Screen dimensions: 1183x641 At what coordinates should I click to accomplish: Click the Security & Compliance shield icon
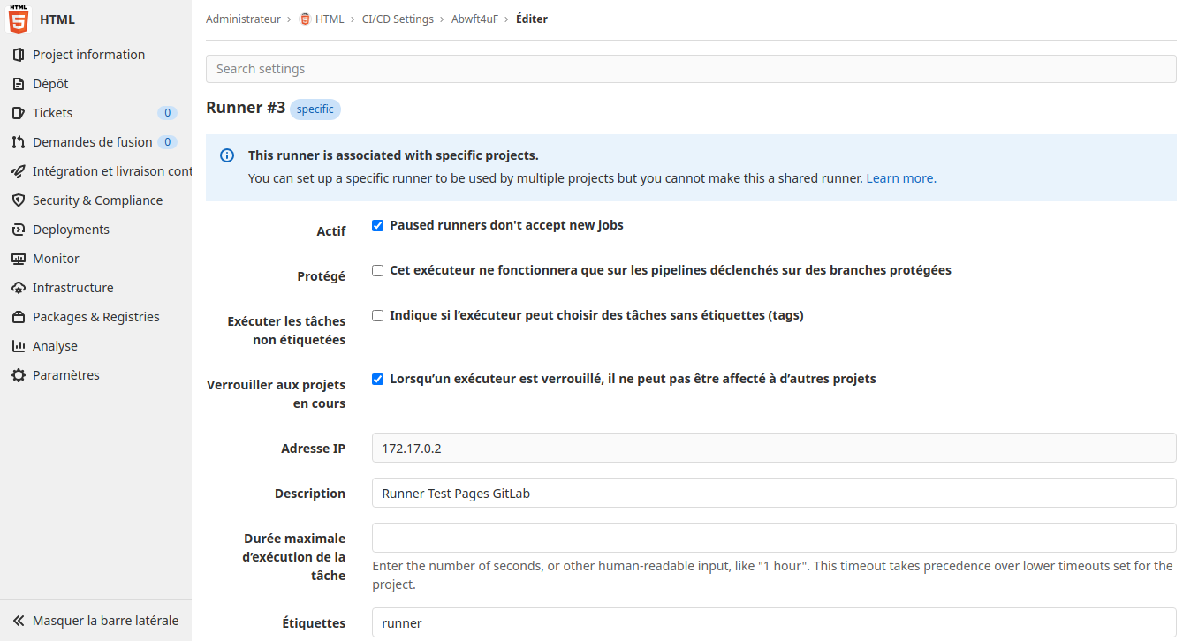click(19, 200)
